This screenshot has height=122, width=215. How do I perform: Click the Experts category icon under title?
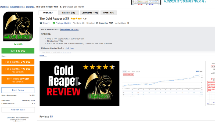[41, 23]
